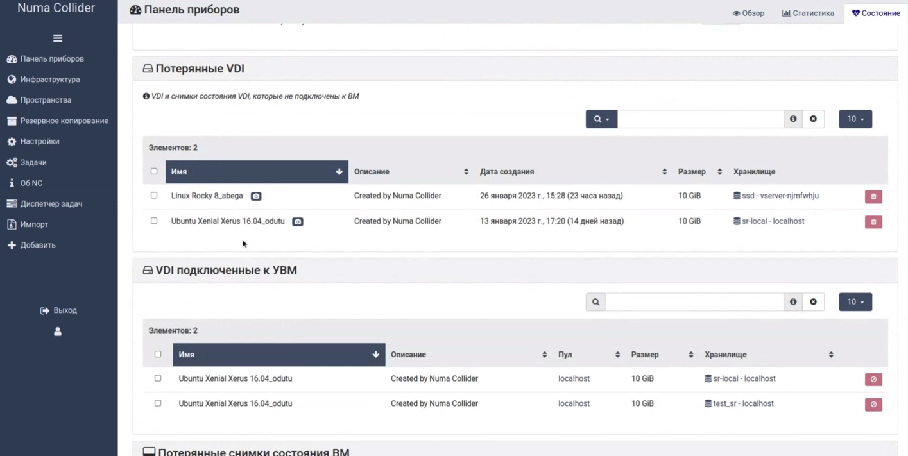Click the sr-local - localhost disconnect icon
908x456 pixels.
[873, 379]
